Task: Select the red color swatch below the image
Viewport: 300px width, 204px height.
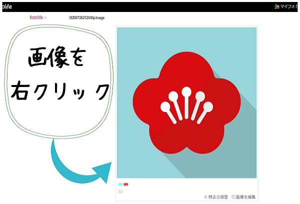Action: pos(126,184)
